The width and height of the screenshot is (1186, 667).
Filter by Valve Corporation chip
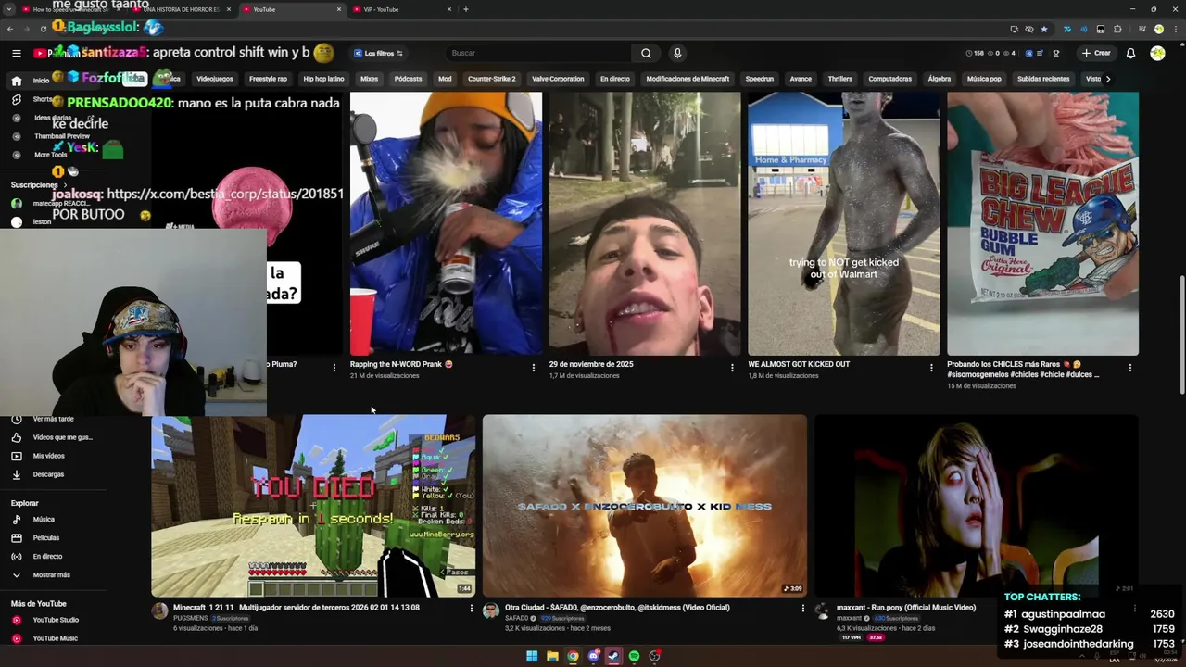click(558, 79)
